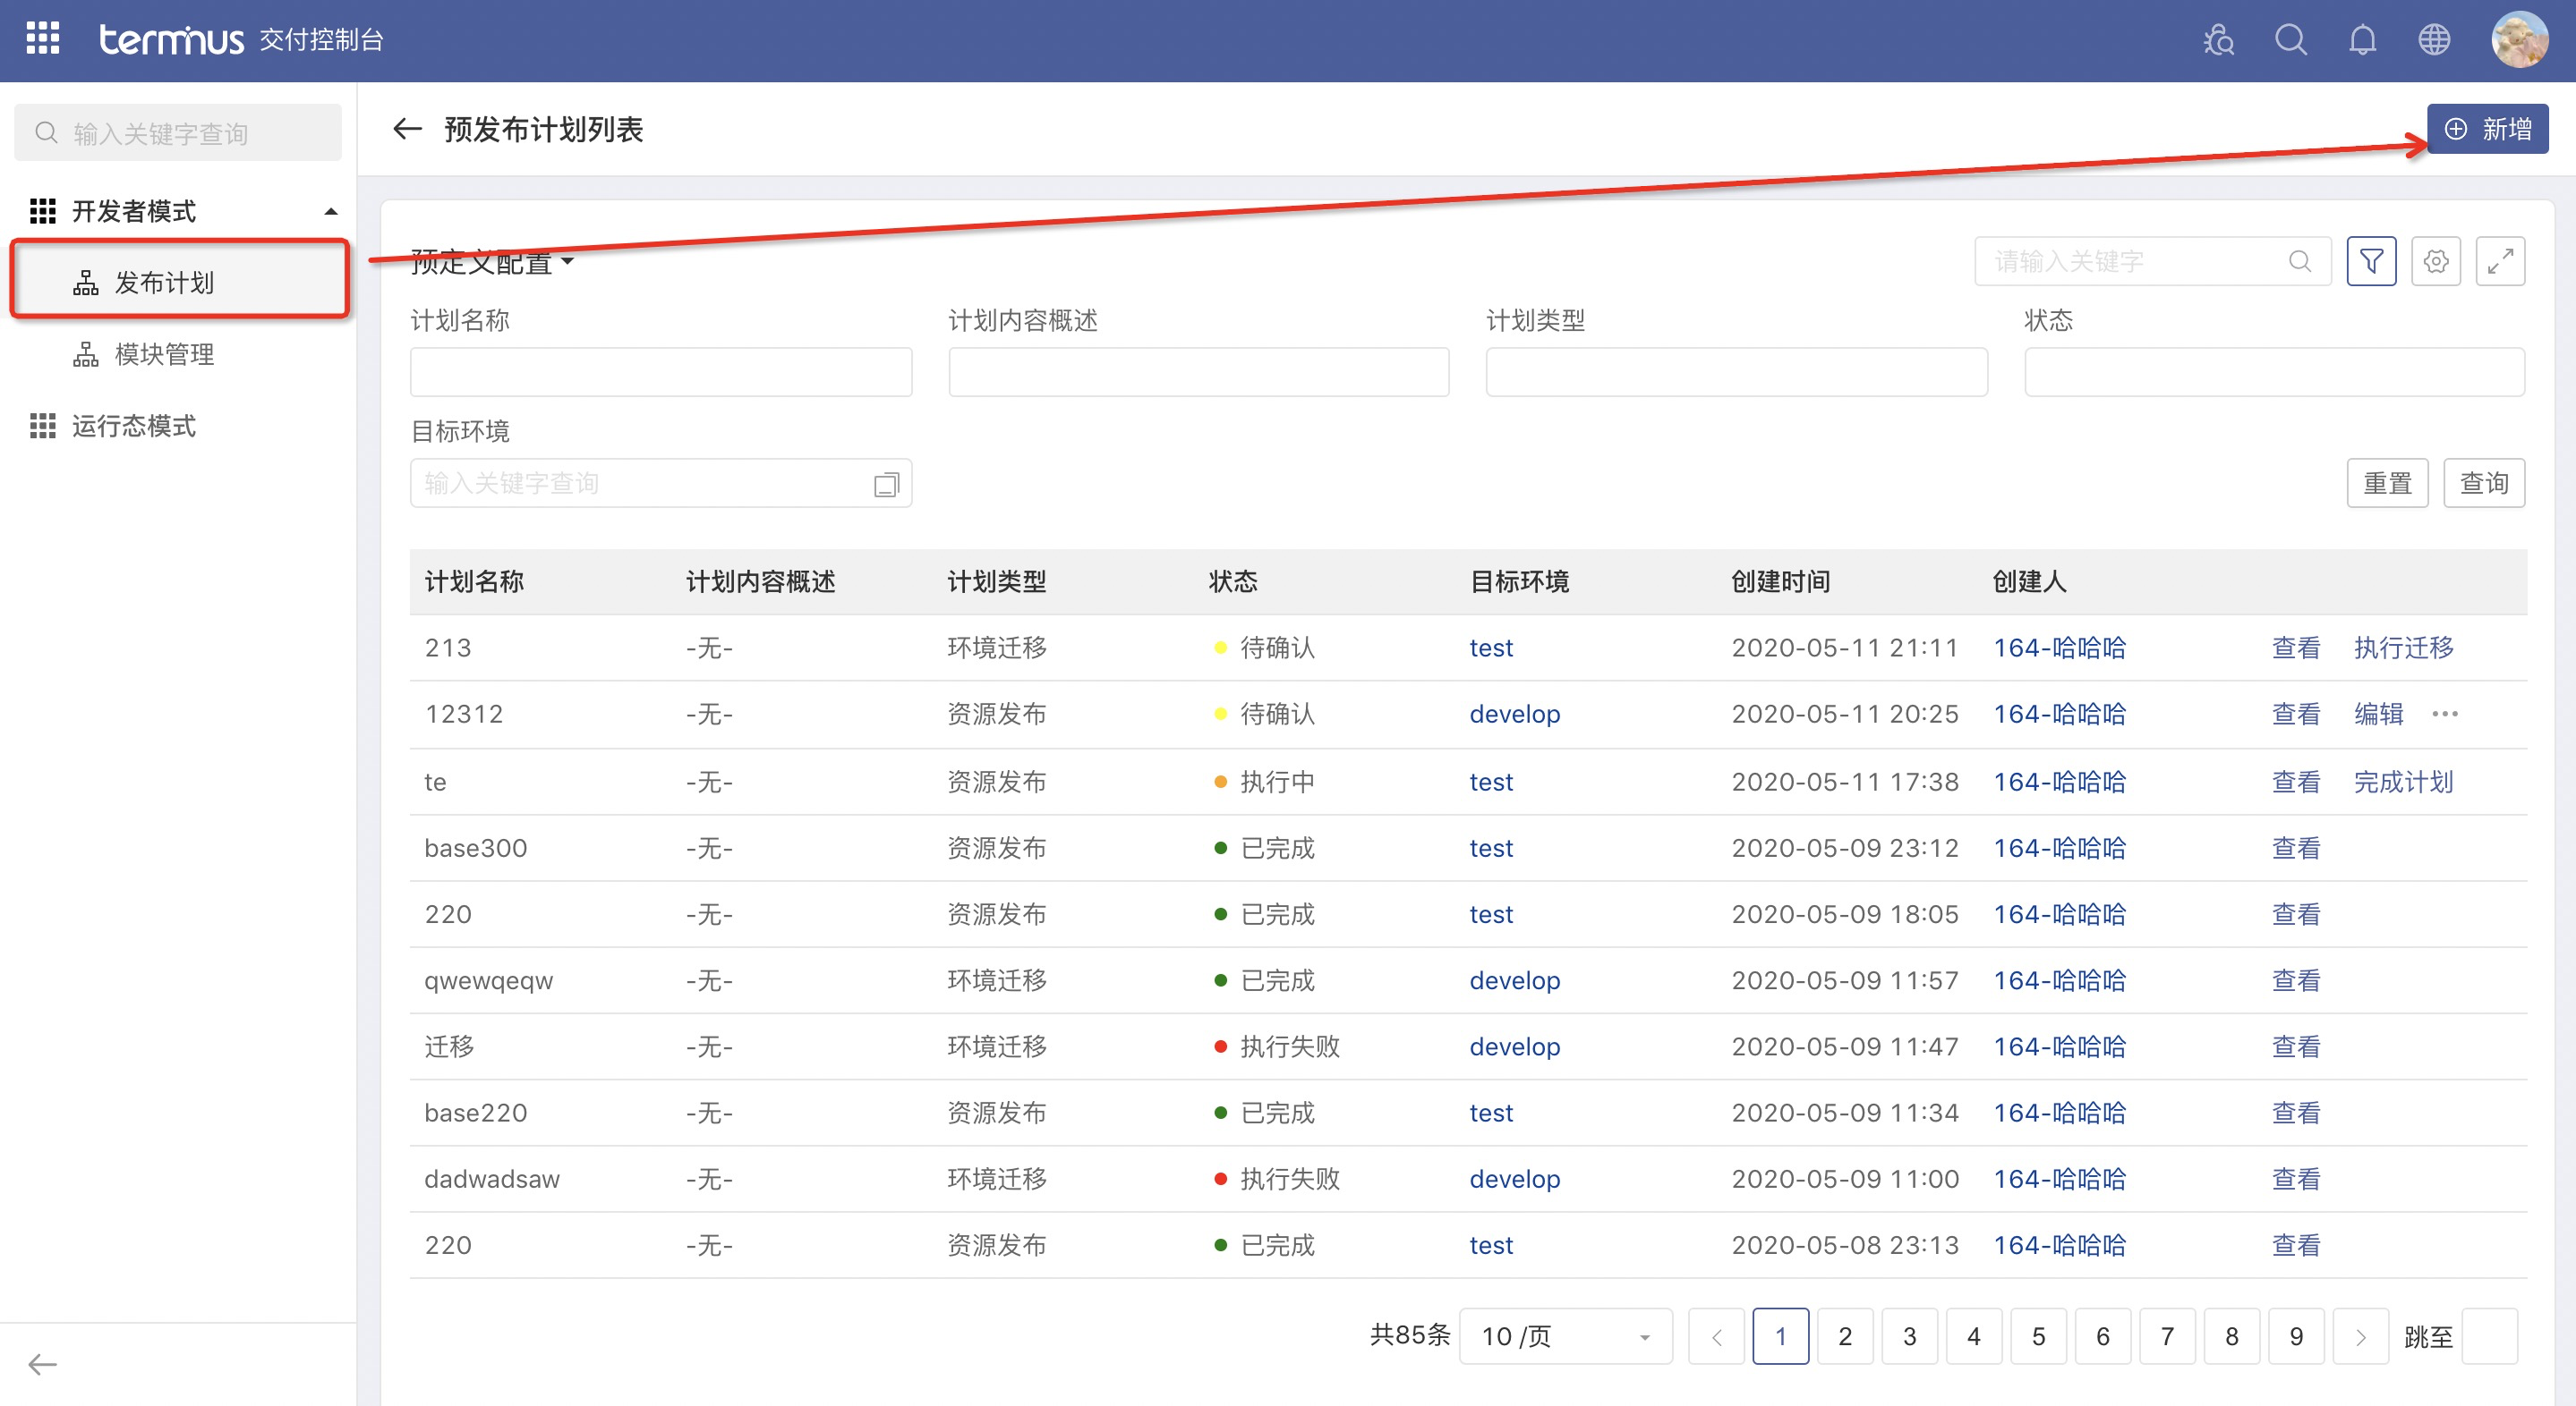Click the 计划内容概述 filter input

click(x=1199, y=372)
